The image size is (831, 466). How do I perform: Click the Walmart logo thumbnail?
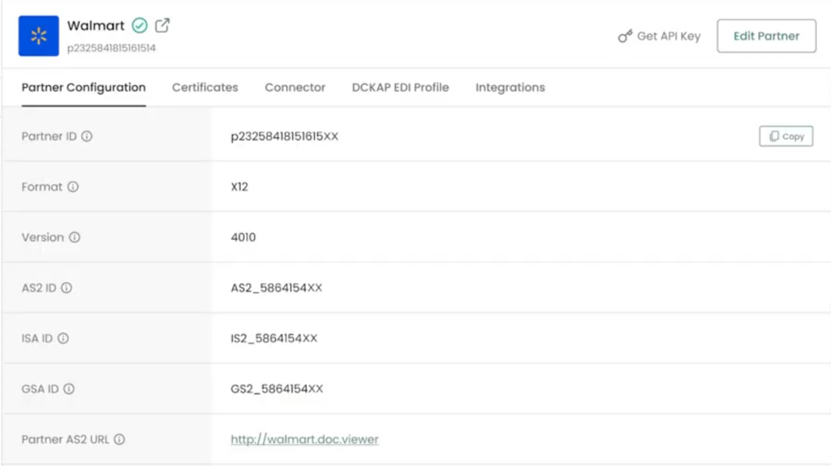(x=38, y=36)
